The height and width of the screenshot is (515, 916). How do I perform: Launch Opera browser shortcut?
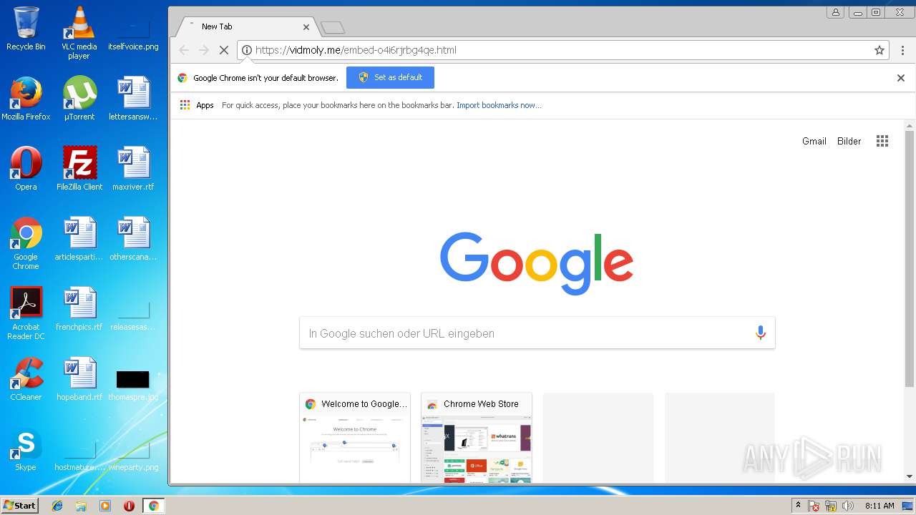[x=26, y=169]
